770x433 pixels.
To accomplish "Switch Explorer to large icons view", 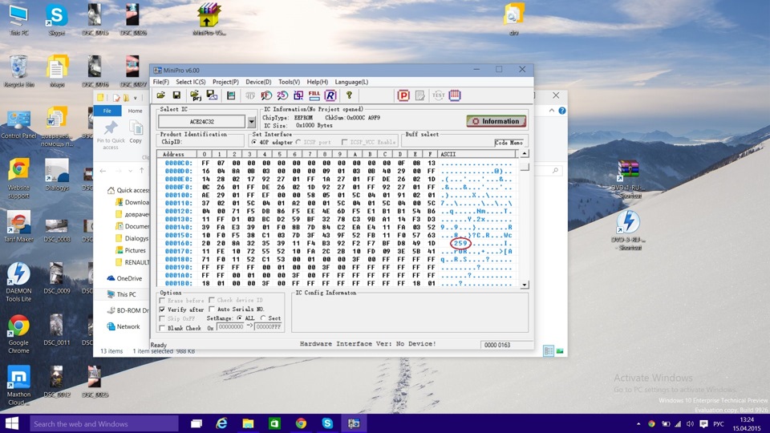I will [560, 350].
